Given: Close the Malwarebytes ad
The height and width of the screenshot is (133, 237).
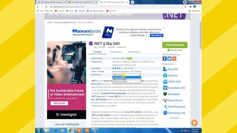Looking at the screenshot, I should tap(164, 28).
